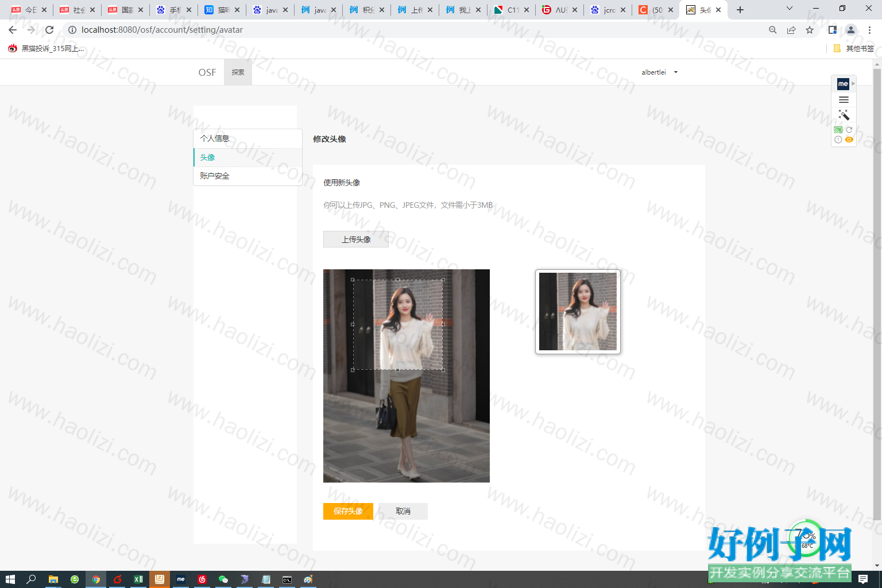
Task: Open the 黑猫投诉 bookmark
Action: pos(47,49)
